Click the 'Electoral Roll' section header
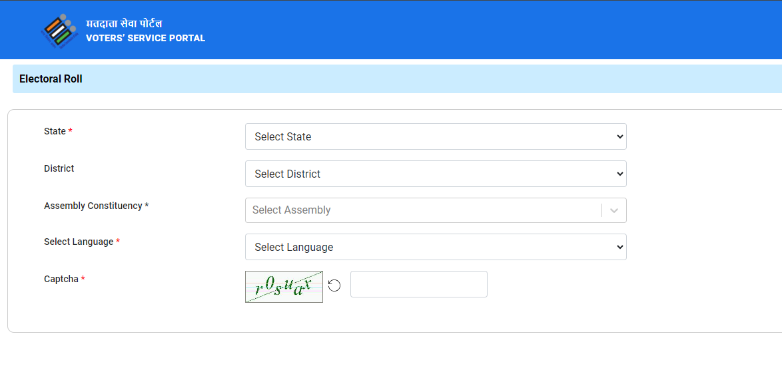 click(x=51, y=79)
